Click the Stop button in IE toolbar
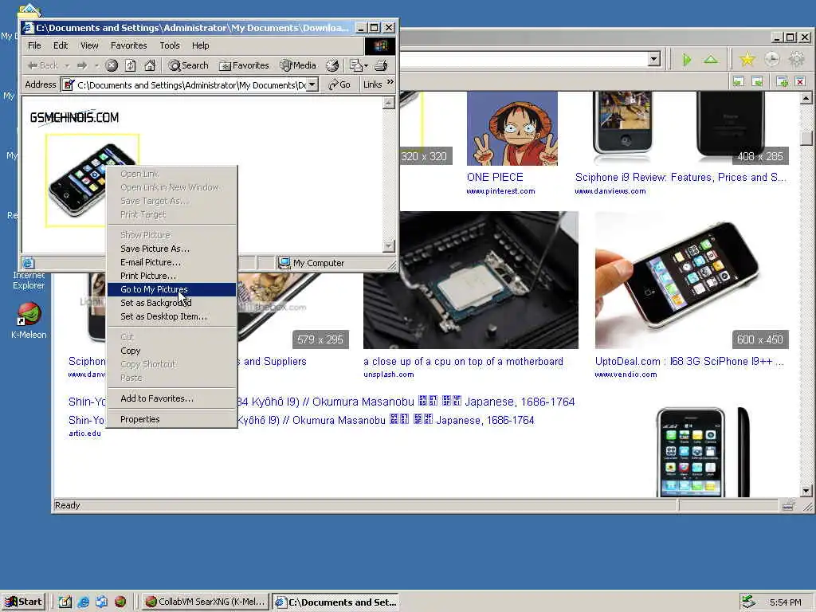This screenshot has width=816, height=612. coord(112,65)
